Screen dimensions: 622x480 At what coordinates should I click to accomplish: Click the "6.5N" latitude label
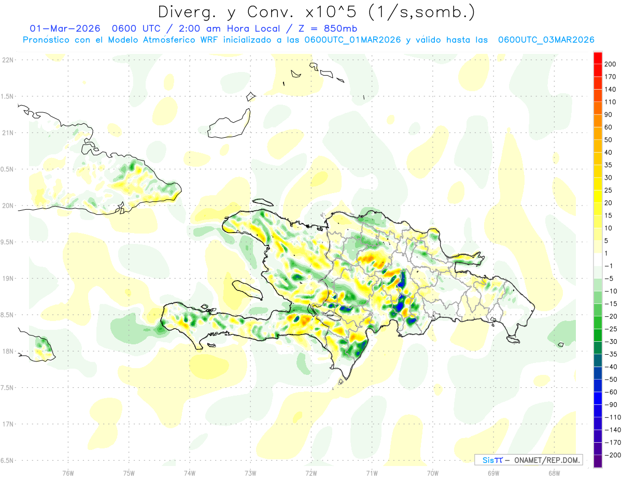tap(8, 460)
